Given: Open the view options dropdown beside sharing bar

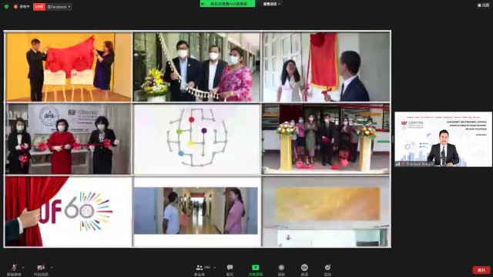Looking at the screenshot, I should tap(271, 4).
